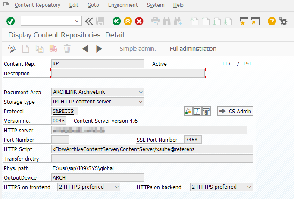
Task: Click the green Back arrow icon
Action: pyautogui.click(x=116, y=21)
